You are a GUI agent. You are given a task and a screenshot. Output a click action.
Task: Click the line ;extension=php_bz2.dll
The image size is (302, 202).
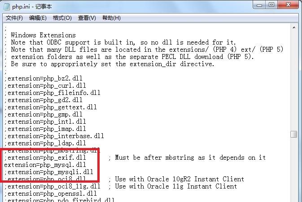pyautogui.click(x=44, y=78)
